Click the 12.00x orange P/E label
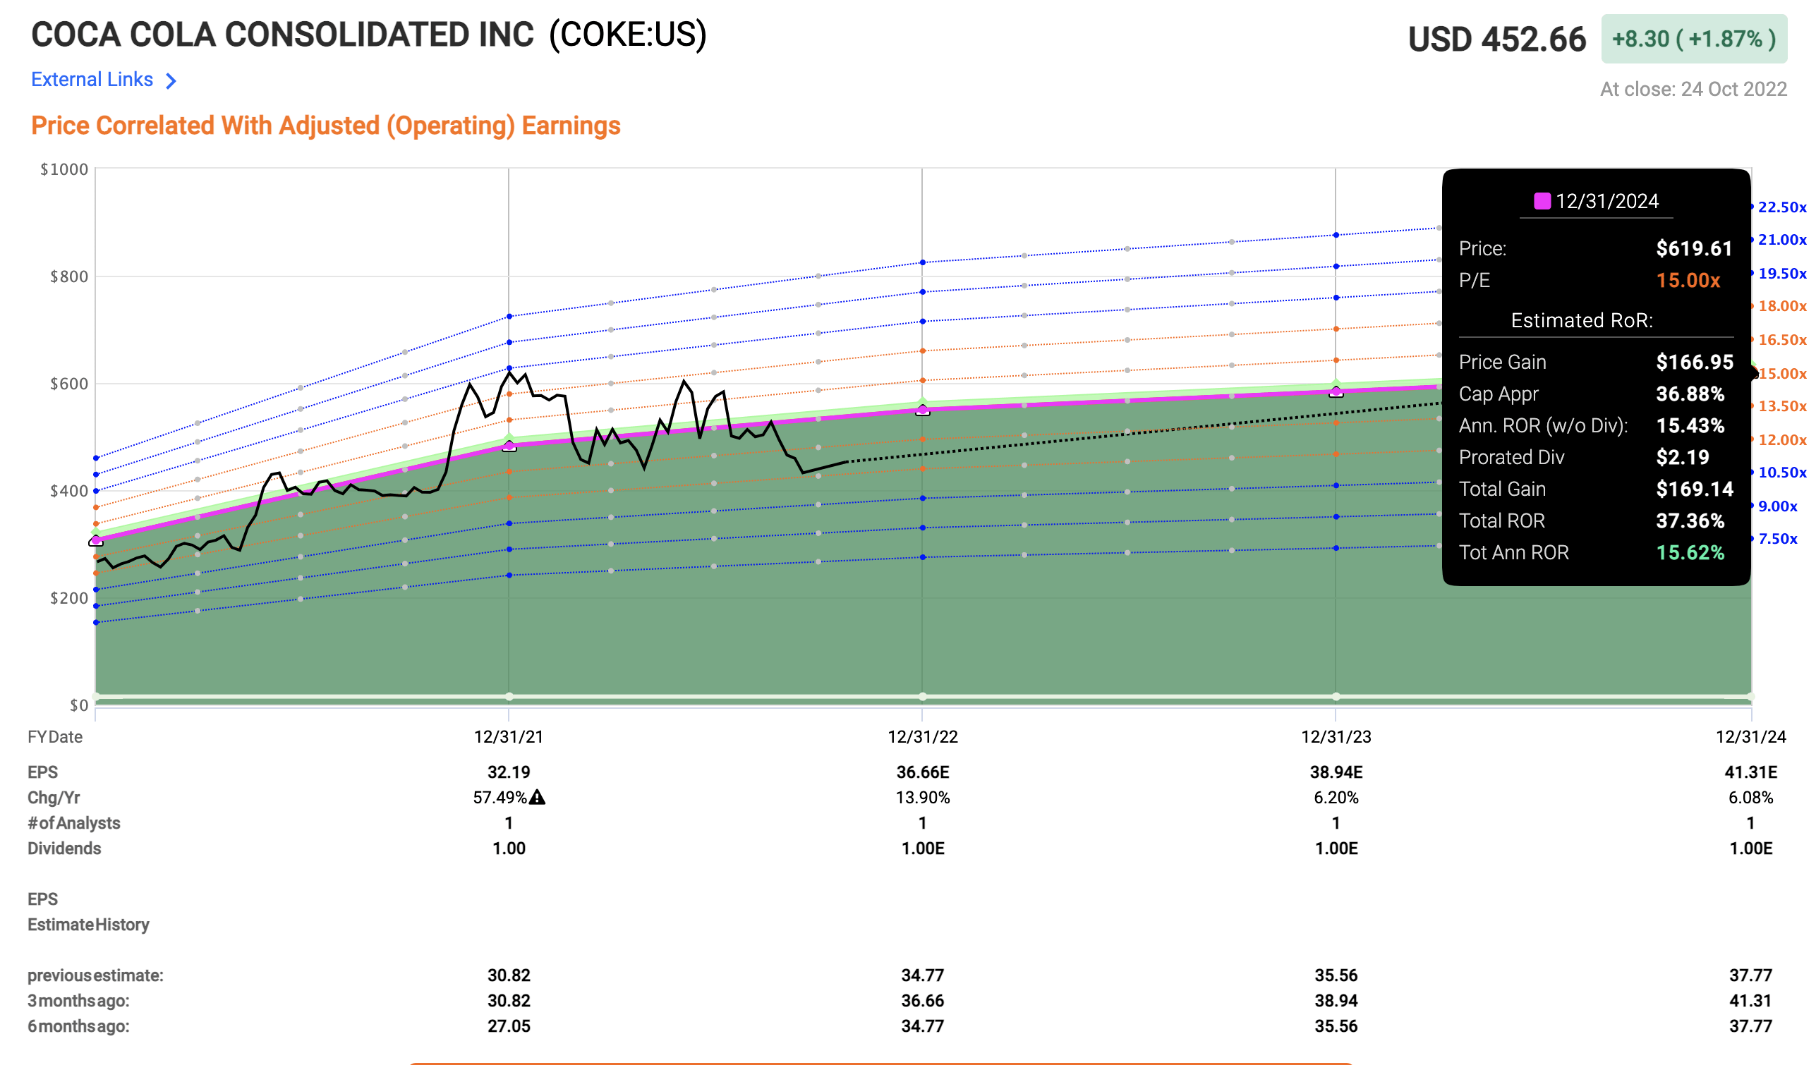 coord(1782,440)
